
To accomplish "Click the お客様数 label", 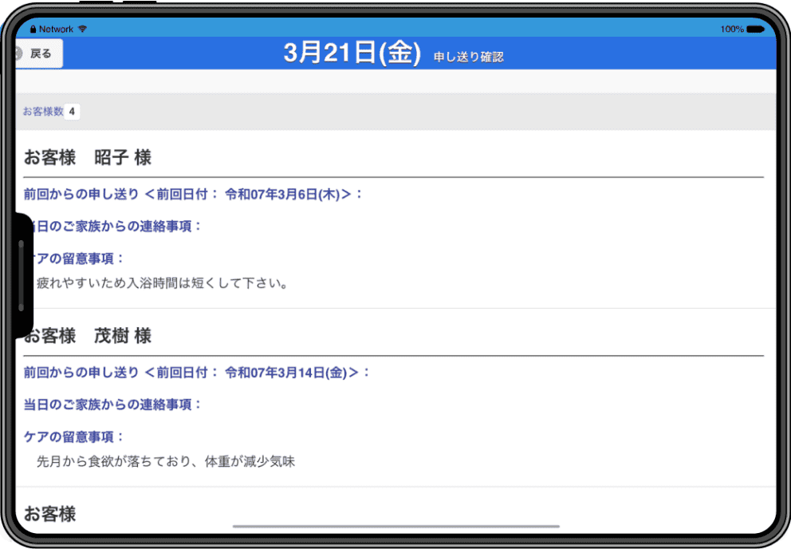I will pos(43,111).
